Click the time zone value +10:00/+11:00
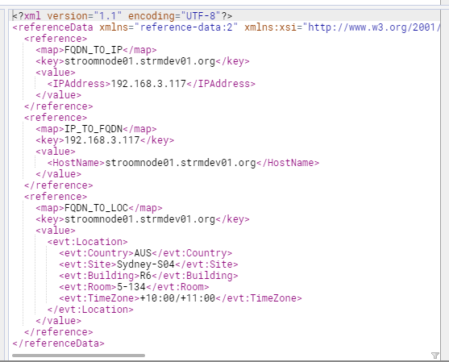The width and height of the screenshot is (449, 362). click(177, 298)
